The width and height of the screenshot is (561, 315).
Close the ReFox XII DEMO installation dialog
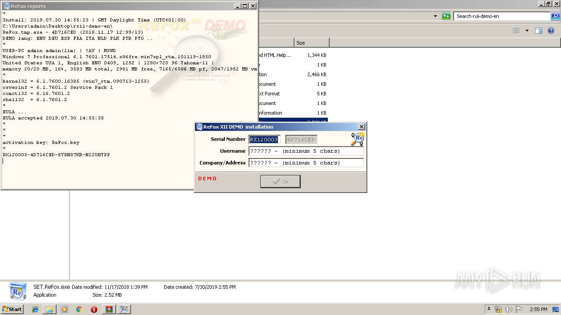point(362,127)
